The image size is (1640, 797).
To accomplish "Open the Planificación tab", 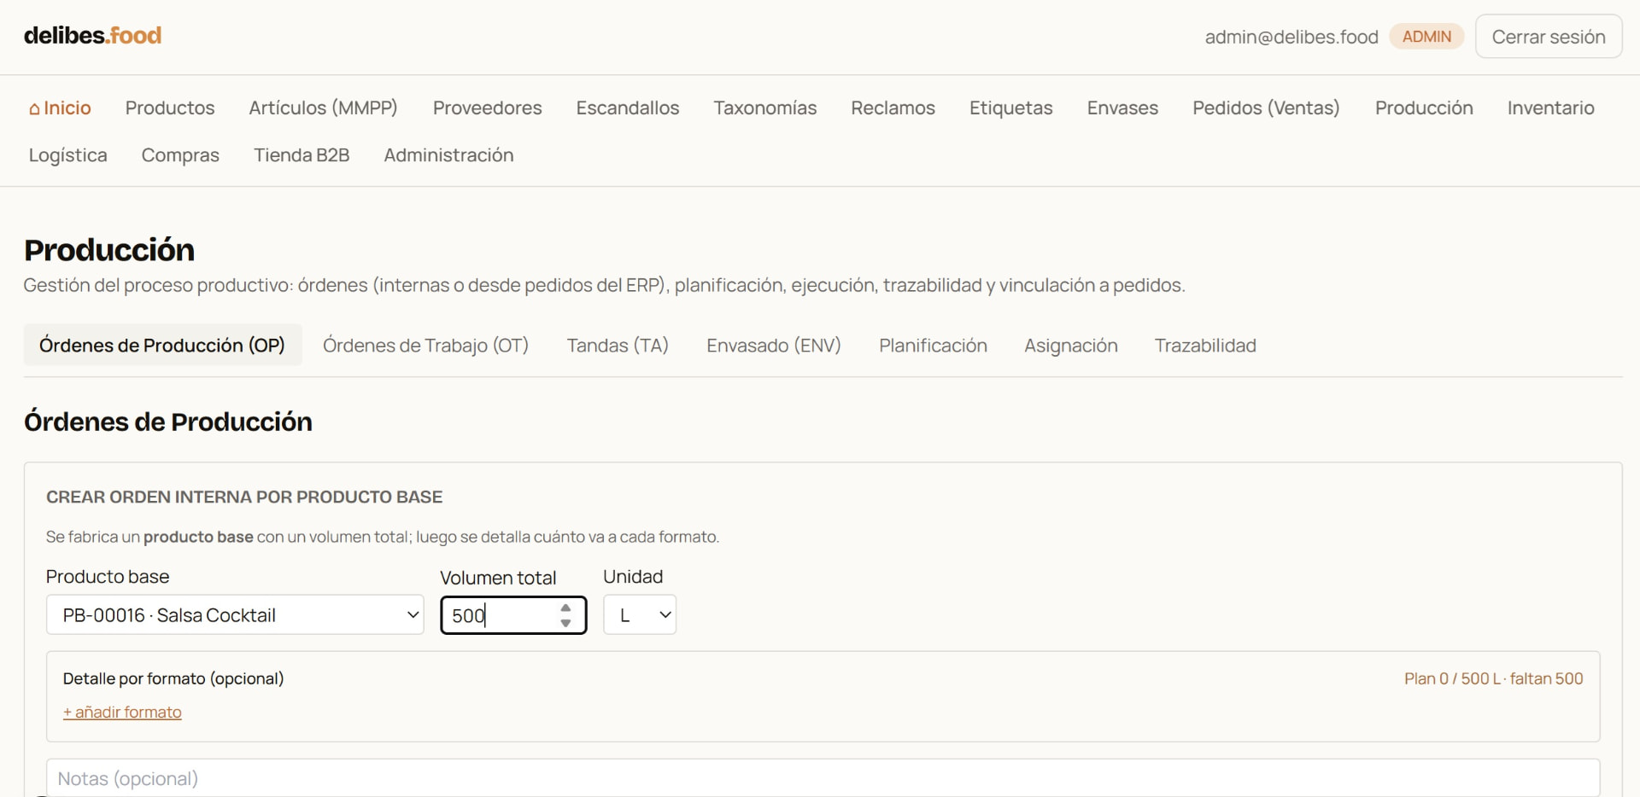I will 933,345.
